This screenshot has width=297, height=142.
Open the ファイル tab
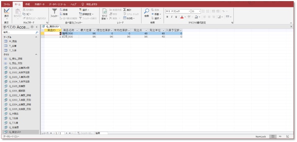tap(7, 4)
